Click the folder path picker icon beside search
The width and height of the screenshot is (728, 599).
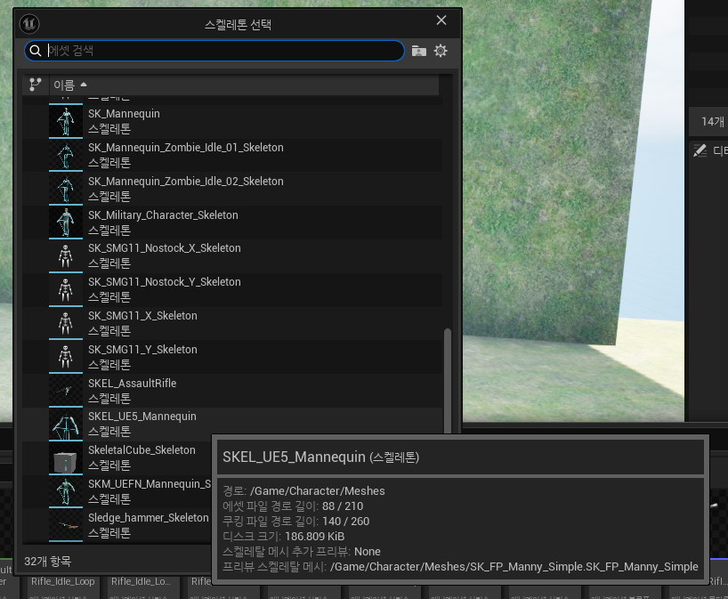point(418,51)
